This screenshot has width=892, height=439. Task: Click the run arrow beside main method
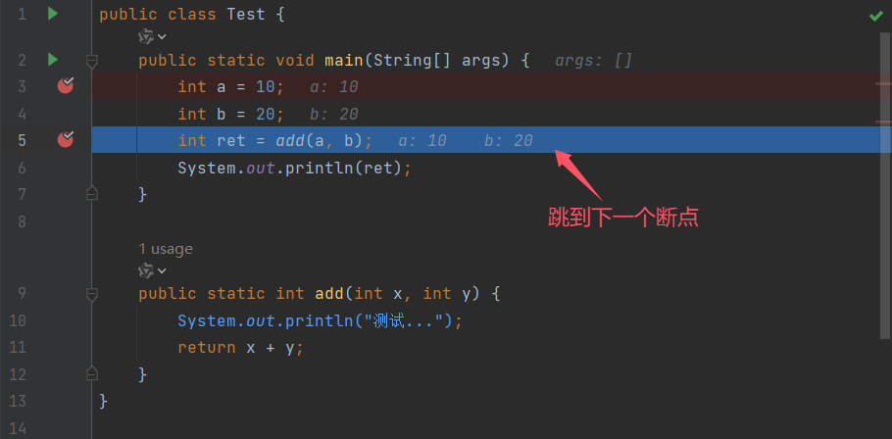(x=53, y=59)
